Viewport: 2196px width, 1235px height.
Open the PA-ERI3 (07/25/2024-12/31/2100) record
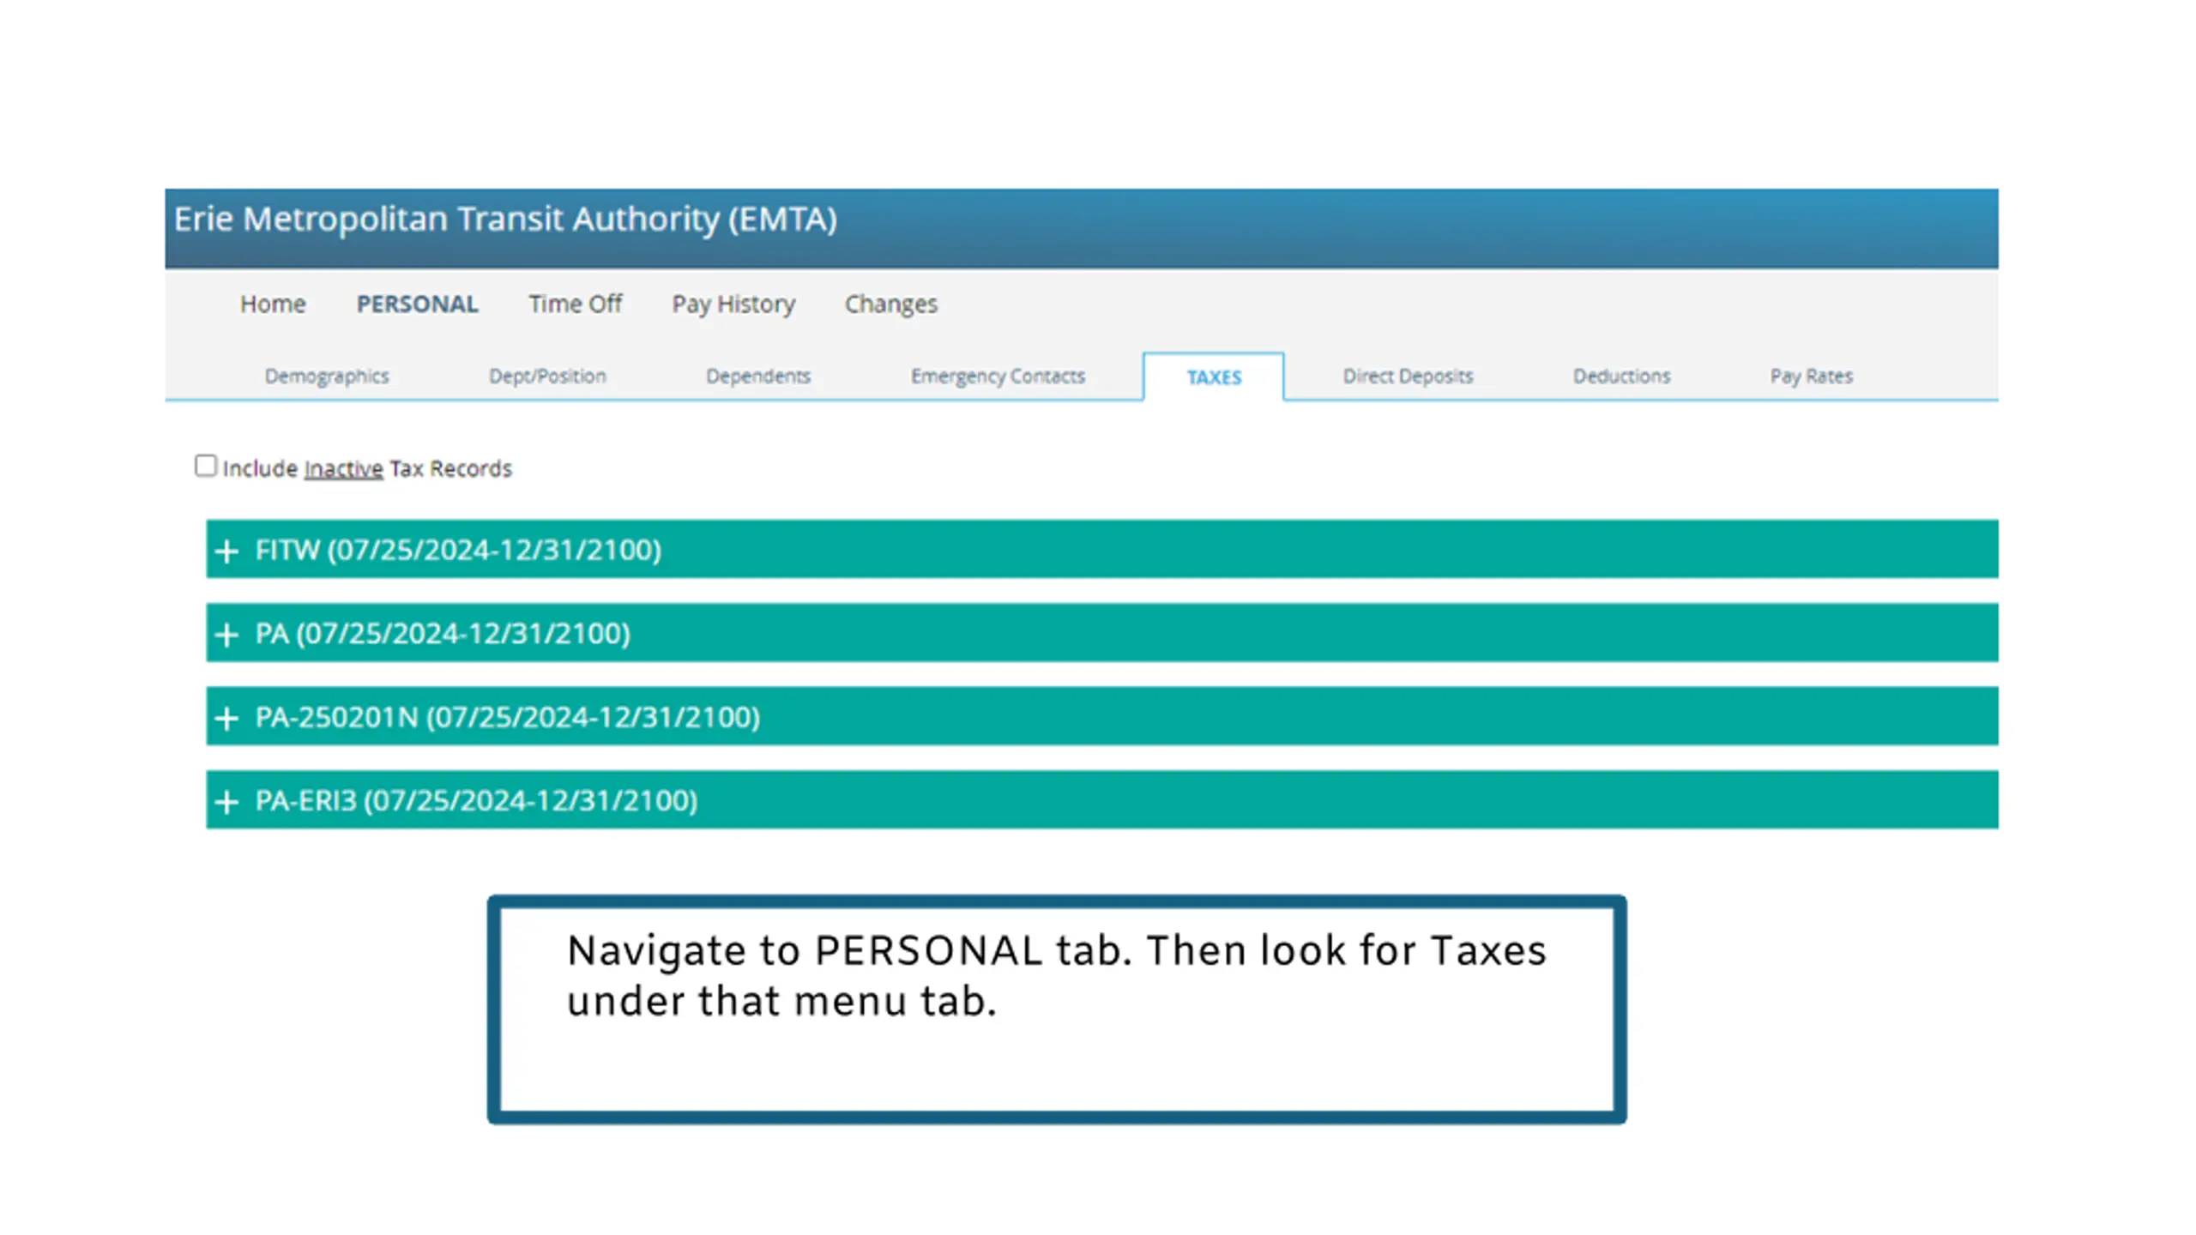coord(1102,800)
